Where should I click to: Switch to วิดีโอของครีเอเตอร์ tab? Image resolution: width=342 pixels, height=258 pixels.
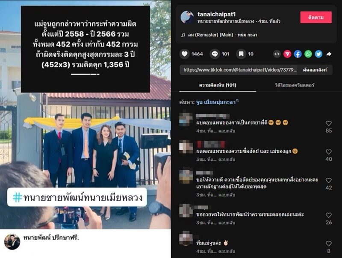pyautogui.click(x=295, y=85)
